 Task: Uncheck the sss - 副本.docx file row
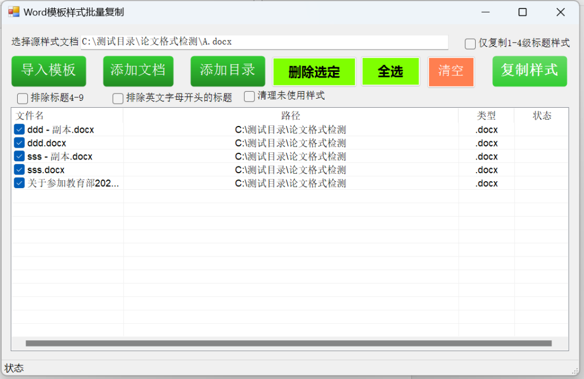click(19, 156)
